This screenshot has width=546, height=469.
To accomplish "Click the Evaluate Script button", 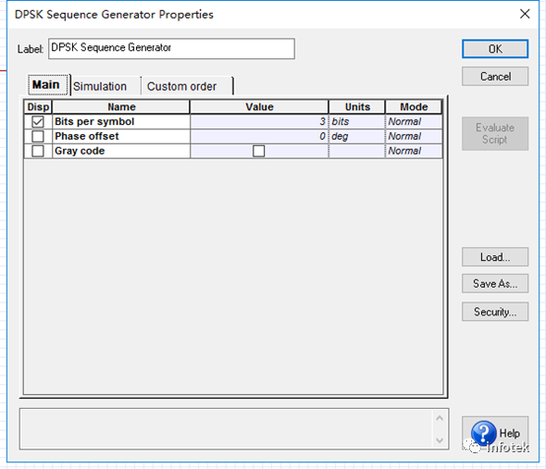I will (495, 134).
